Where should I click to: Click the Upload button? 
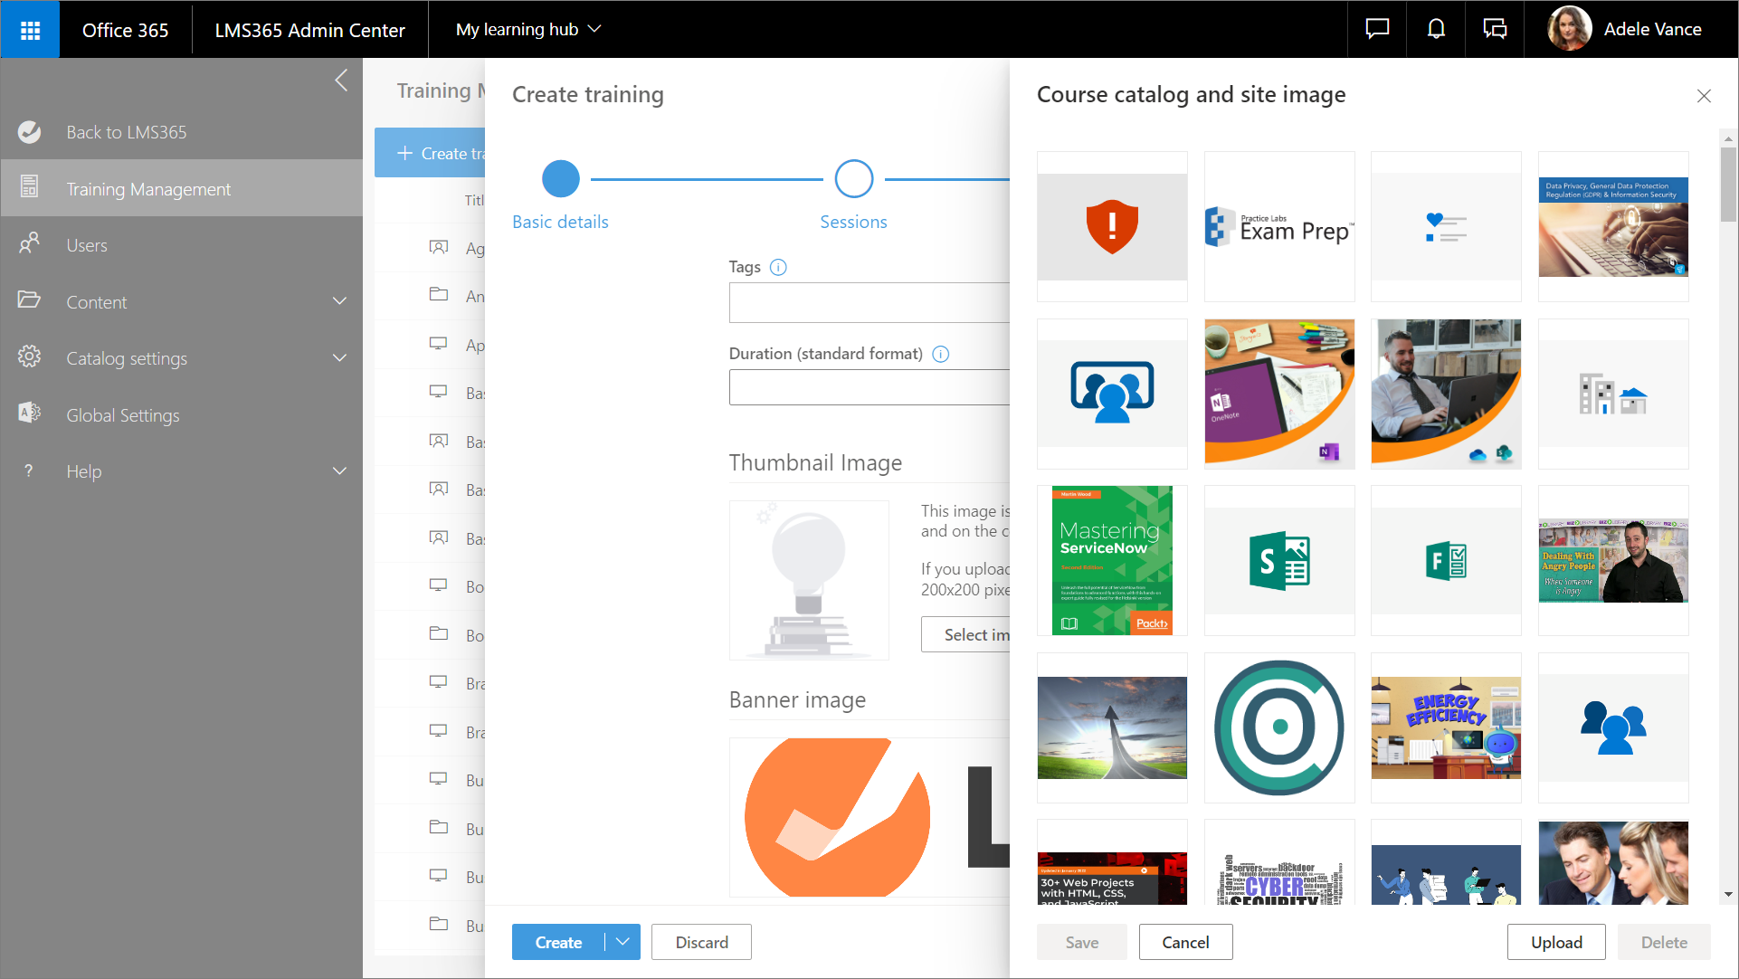(1556, 942)
